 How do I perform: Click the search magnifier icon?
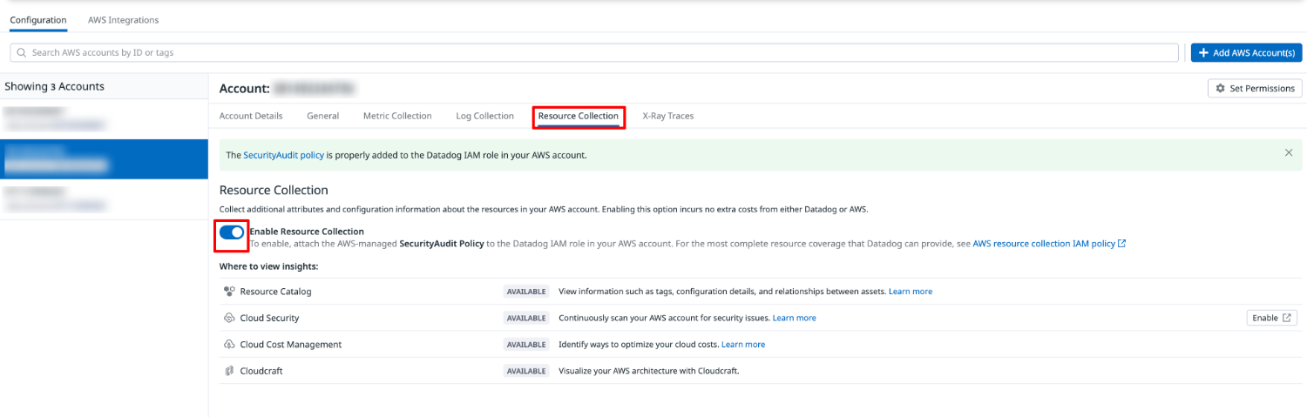(x=22, y=53)
